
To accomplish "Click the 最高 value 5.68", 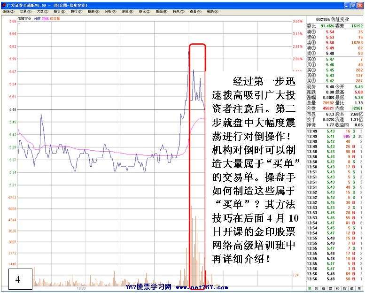I will pyautogui.click(x=359, y=92).
